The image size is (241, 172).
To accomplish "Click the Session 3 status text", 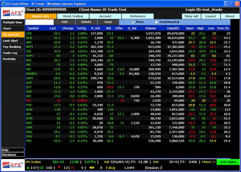I will tap(153, 168).
